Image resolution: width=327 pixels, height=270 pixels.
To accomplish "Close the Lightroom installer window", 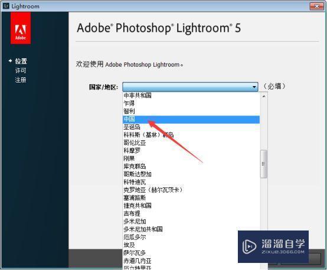I will pyautogui.click(x=317, y=6).
